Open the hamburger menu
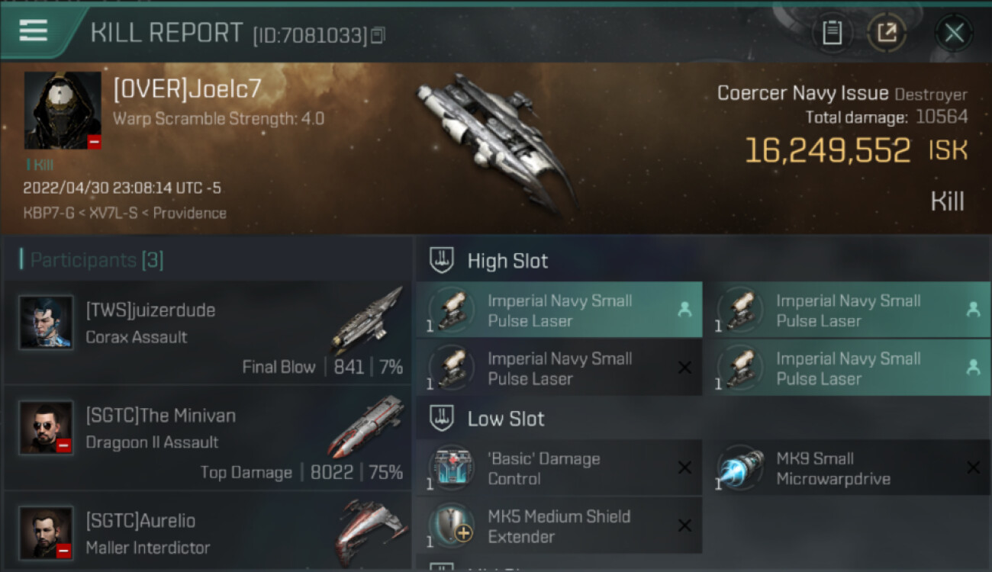The image size is (992, 572). [34, 31]
